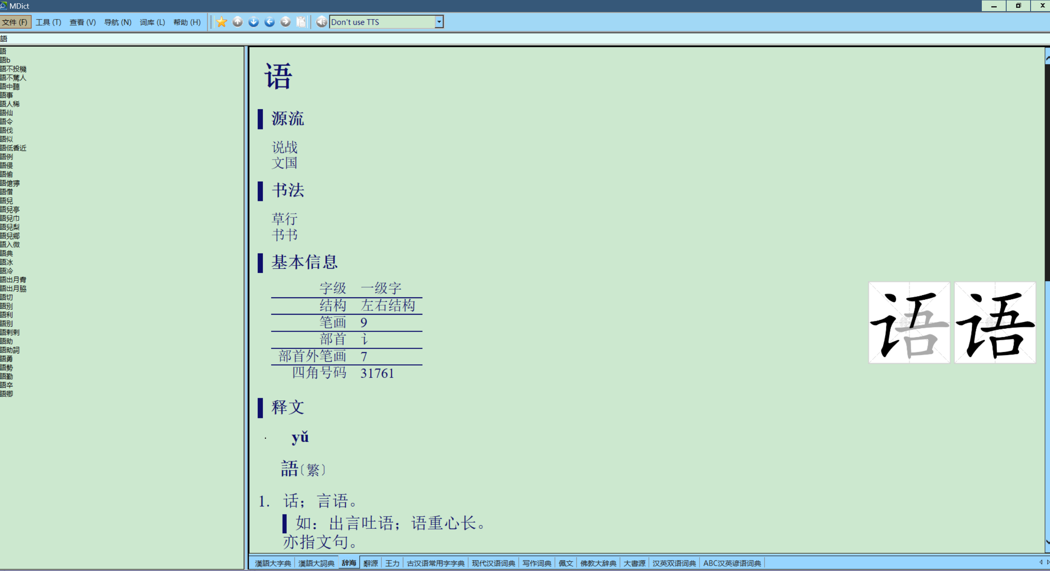Screen dimensions: 1050x571
Task: Click the speaker pronunciation icon
Action: coord(321,22)
